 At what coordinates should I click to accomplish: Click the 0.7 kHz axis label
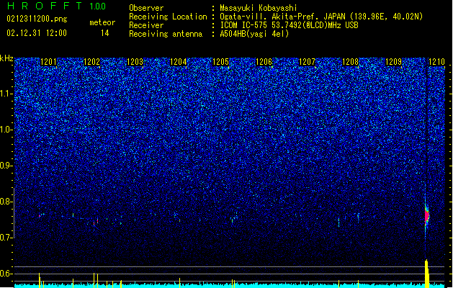[6, 238]
